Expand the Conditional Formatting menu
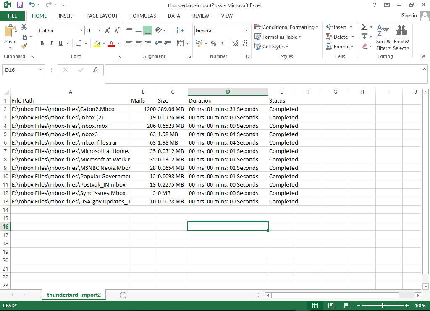 point(286,27)
